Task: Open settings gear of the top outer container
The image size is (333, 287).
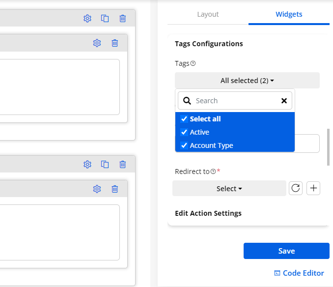Action: pos(87,19)
